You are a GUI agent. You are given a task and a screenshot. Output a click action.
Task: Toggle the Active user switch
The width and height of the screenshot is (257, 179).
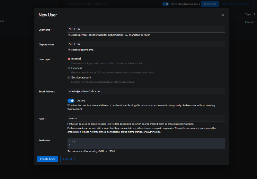[x=71, y=101]
